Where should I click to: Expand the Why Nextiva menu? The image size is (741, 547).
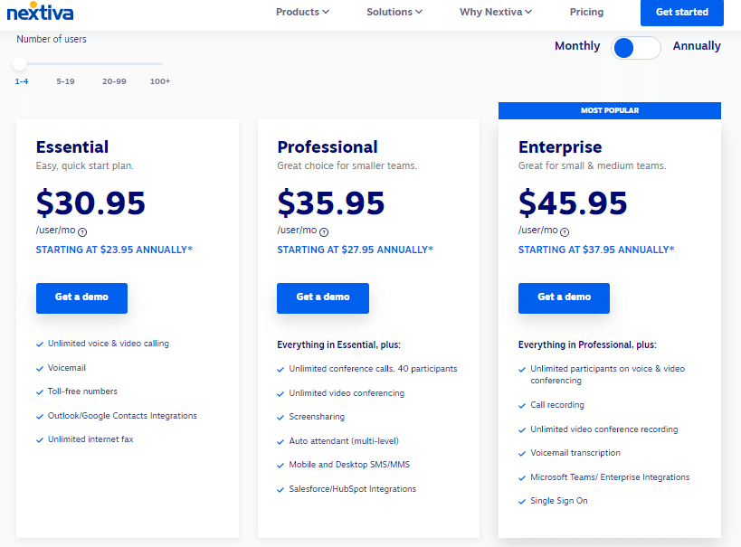click(495, 13)
